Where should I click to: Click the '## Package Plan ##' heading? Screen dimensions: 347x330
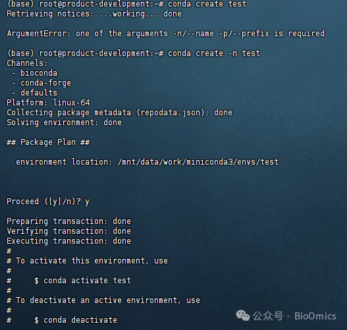[x=48, y=142]
